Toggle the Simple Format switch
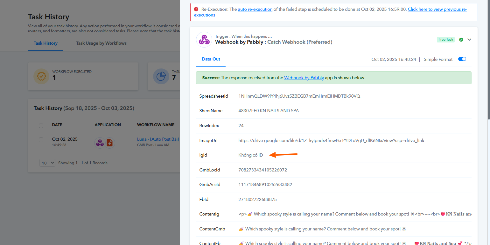The width and height of the screenshot is (490, 245). tap(462, 59)
